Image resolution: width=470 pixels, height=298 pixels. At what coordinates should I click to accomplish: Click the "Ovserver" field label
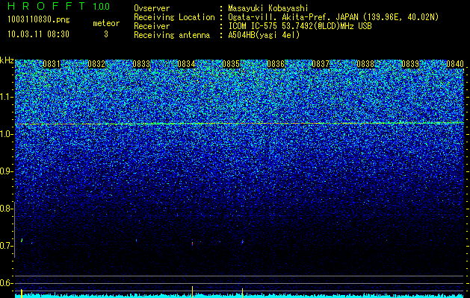(x=152, y=8)
